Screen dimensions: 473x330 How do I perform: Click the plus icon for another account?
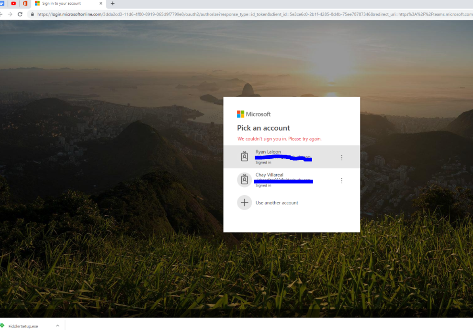(x=244, y=202)
